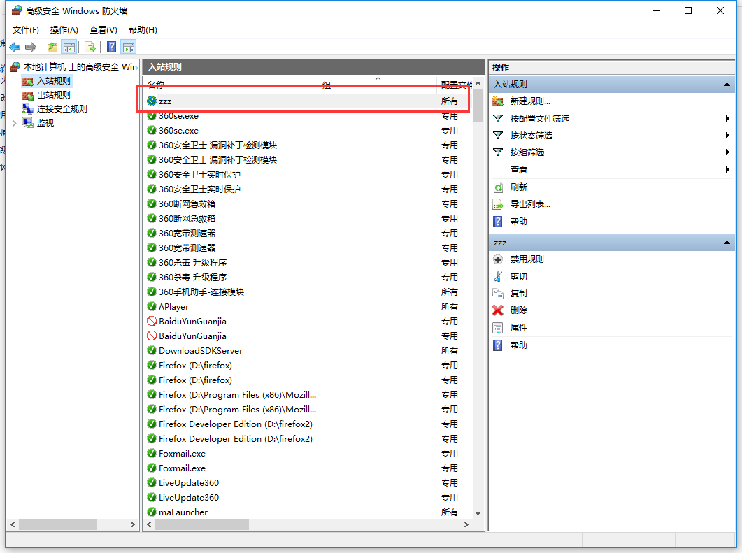Image resolution: width=742 pixels, height=553 pixels.
Task: Open the 操作(A) menu
Action: pos(64,30)
